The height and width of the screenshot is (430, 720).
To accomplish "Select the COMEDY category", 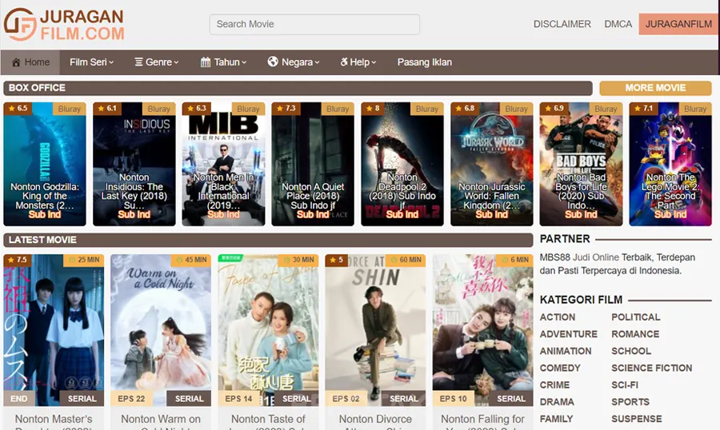I will [x=560, y=368].
